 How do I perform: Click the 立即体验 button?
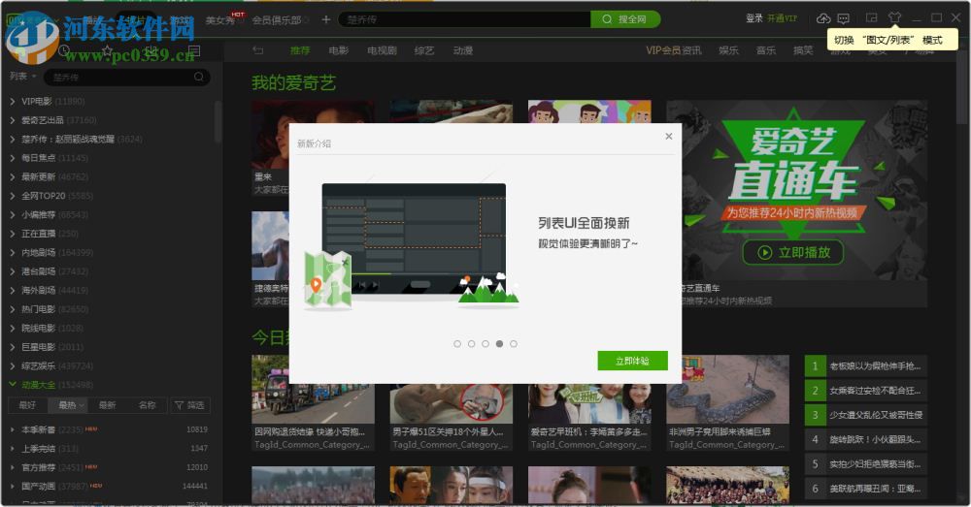(632, 361)
